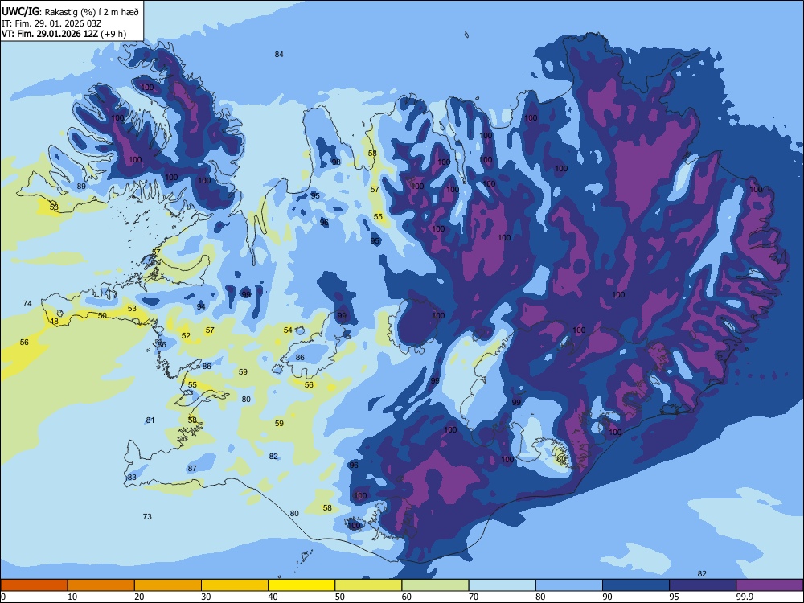
Task: Click the 0–10 dark orange legend swatch
Action: [34, 585]
